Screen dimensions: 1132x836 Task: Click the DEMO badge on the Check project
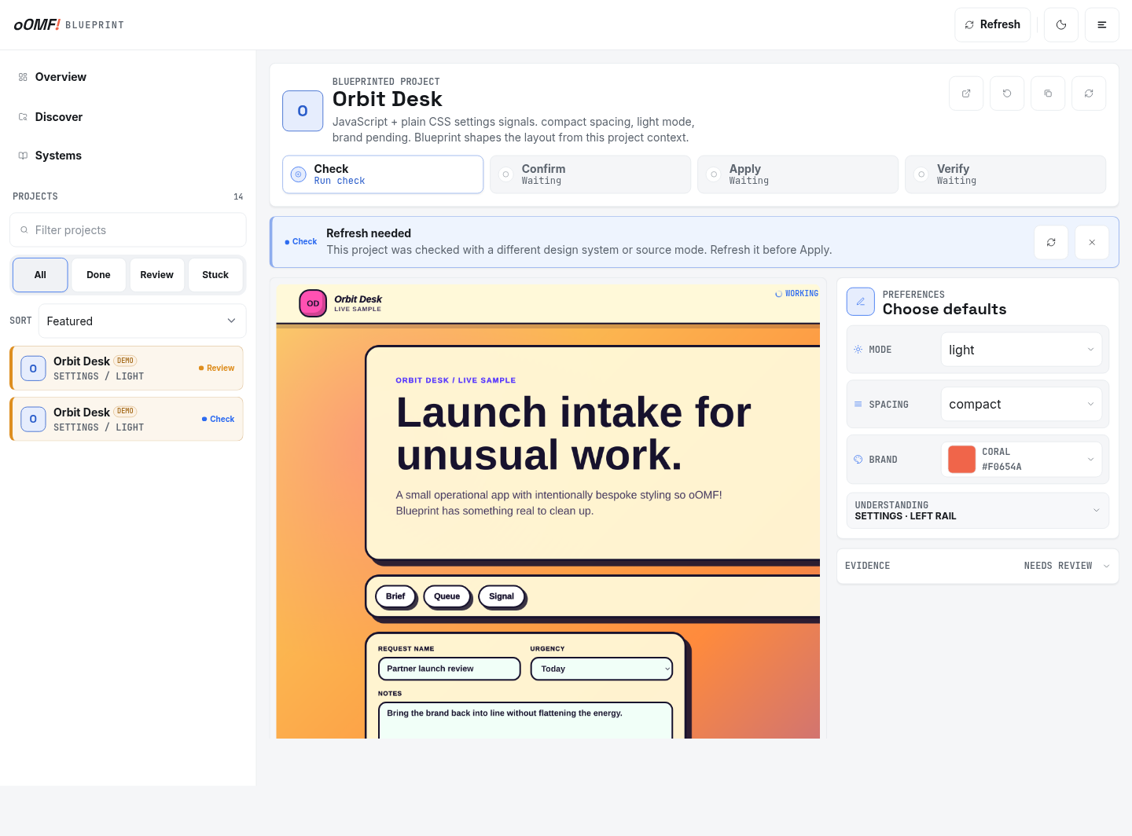[125, 411]
